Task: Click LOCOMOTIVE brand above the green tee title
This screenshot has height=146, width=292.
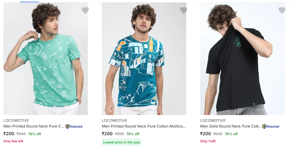Action: point(16,120)
